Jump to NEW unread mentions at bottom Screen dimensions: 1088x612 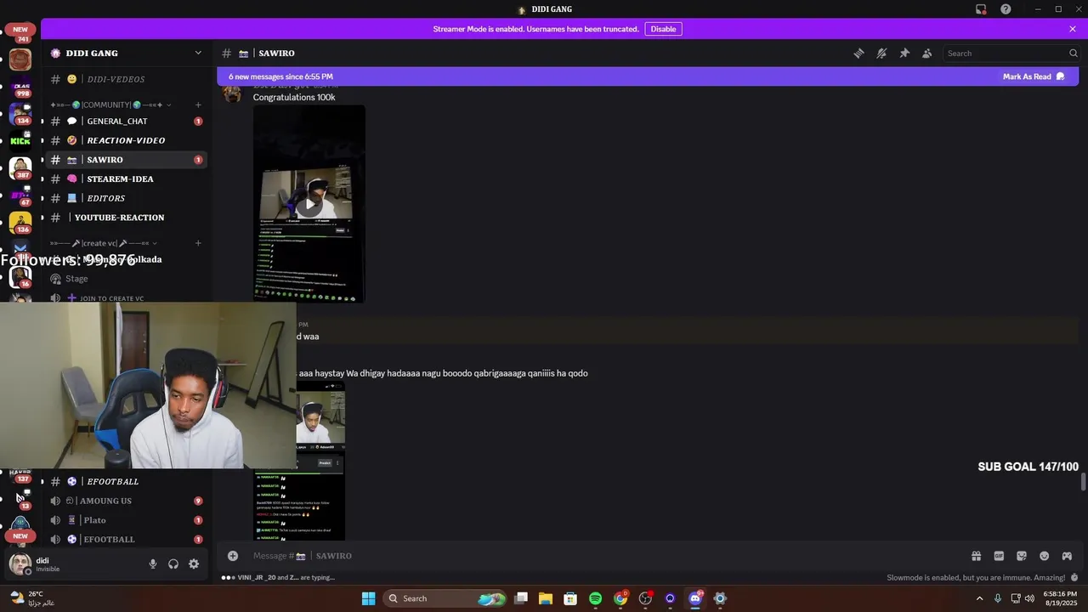(20, 536)
